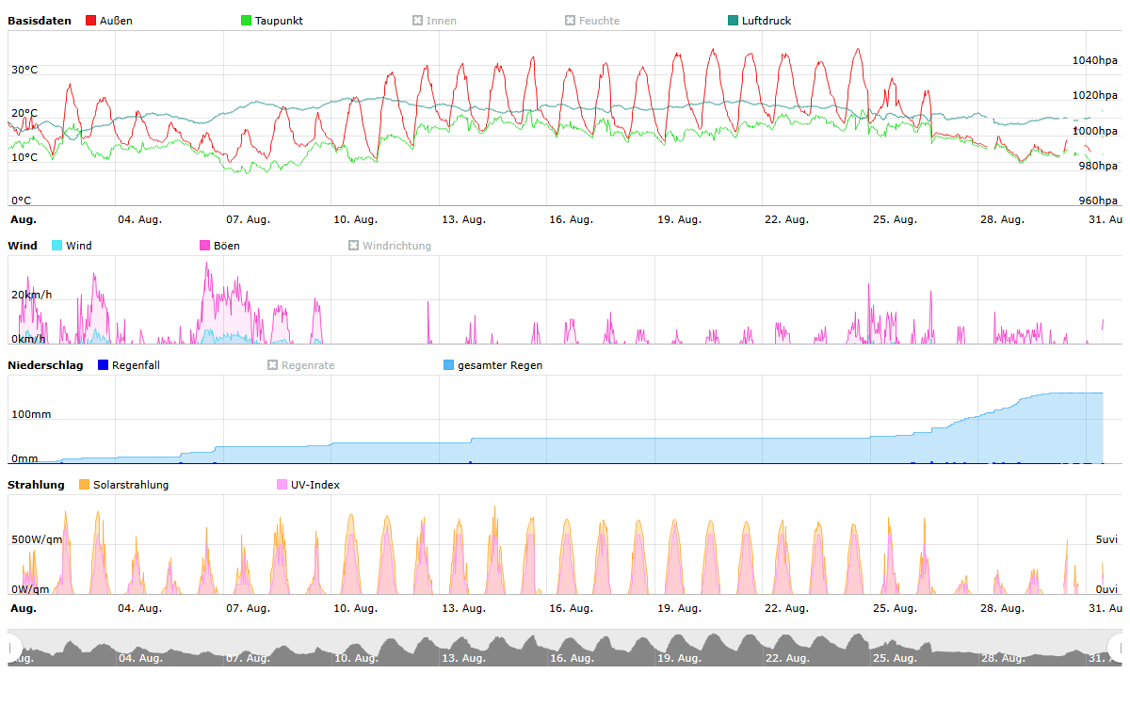Click the dark blue Regenfall legend marker
The image size is (1130, 706).
pos(104,365)
